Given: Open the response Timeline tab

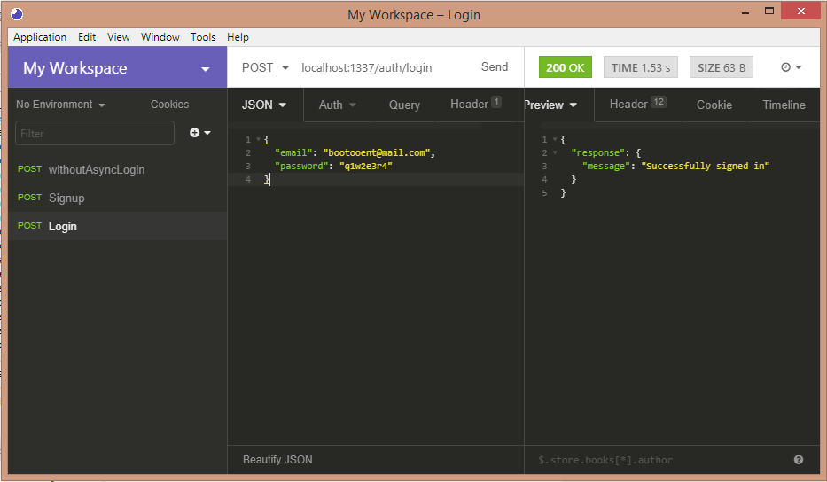Looking at the screenshot, I should (784, 105).
